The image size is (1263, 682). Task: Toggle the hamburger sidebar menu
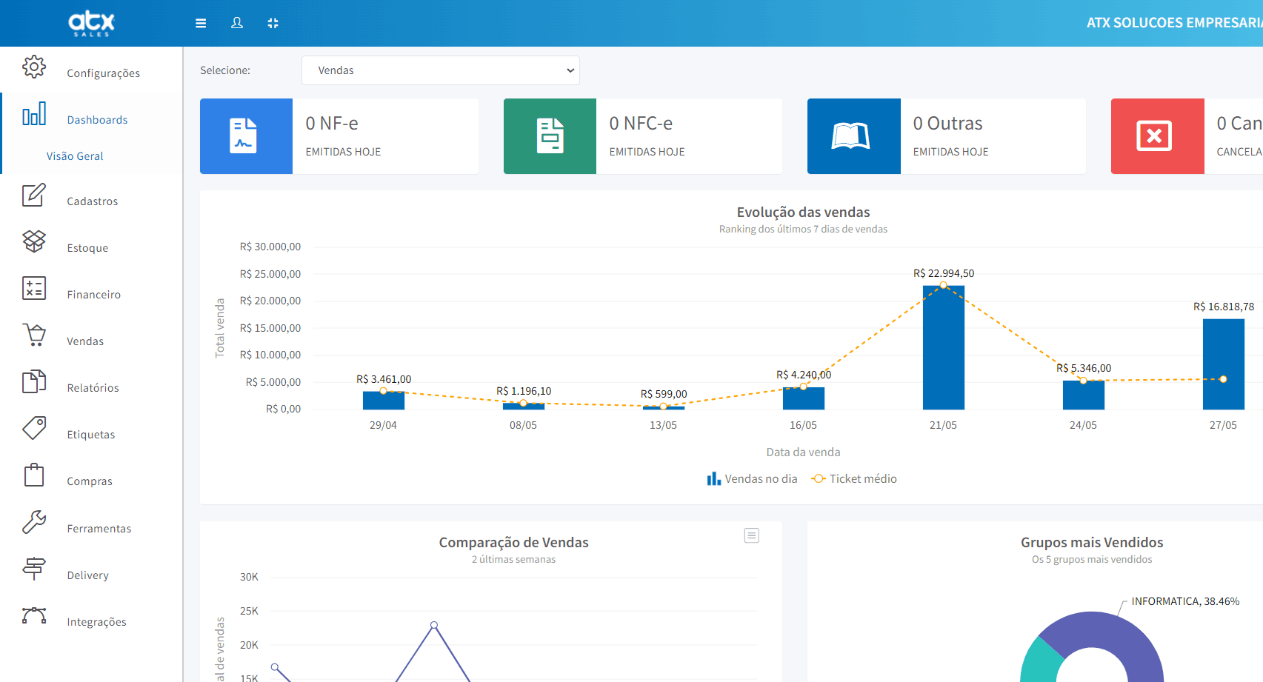(x=201, y=23)
